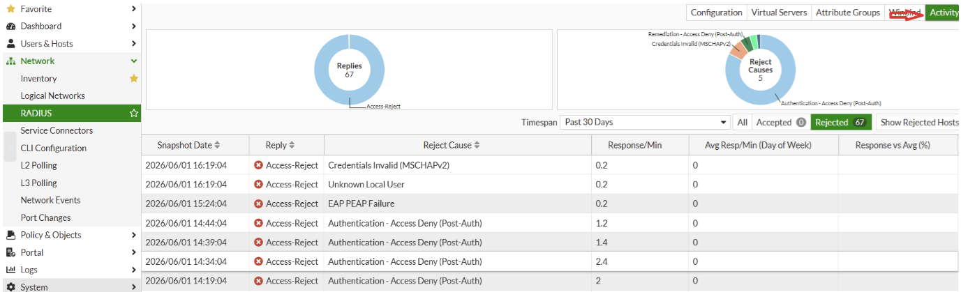Click the Dashboard gauge icon
Screen dimensions: 961x292
(10, 26)
